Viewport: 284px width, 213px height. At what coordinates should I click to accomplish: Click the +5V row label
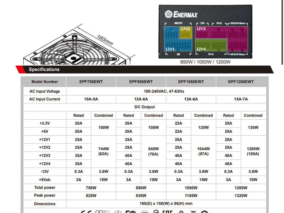(x=45, y=131)
